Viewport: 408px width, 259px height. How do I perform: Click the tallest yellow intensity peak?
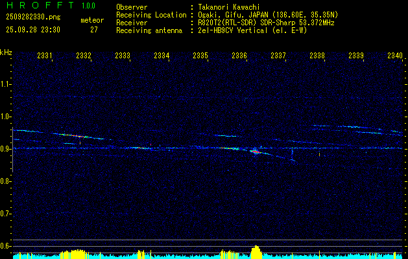point(256,252)
